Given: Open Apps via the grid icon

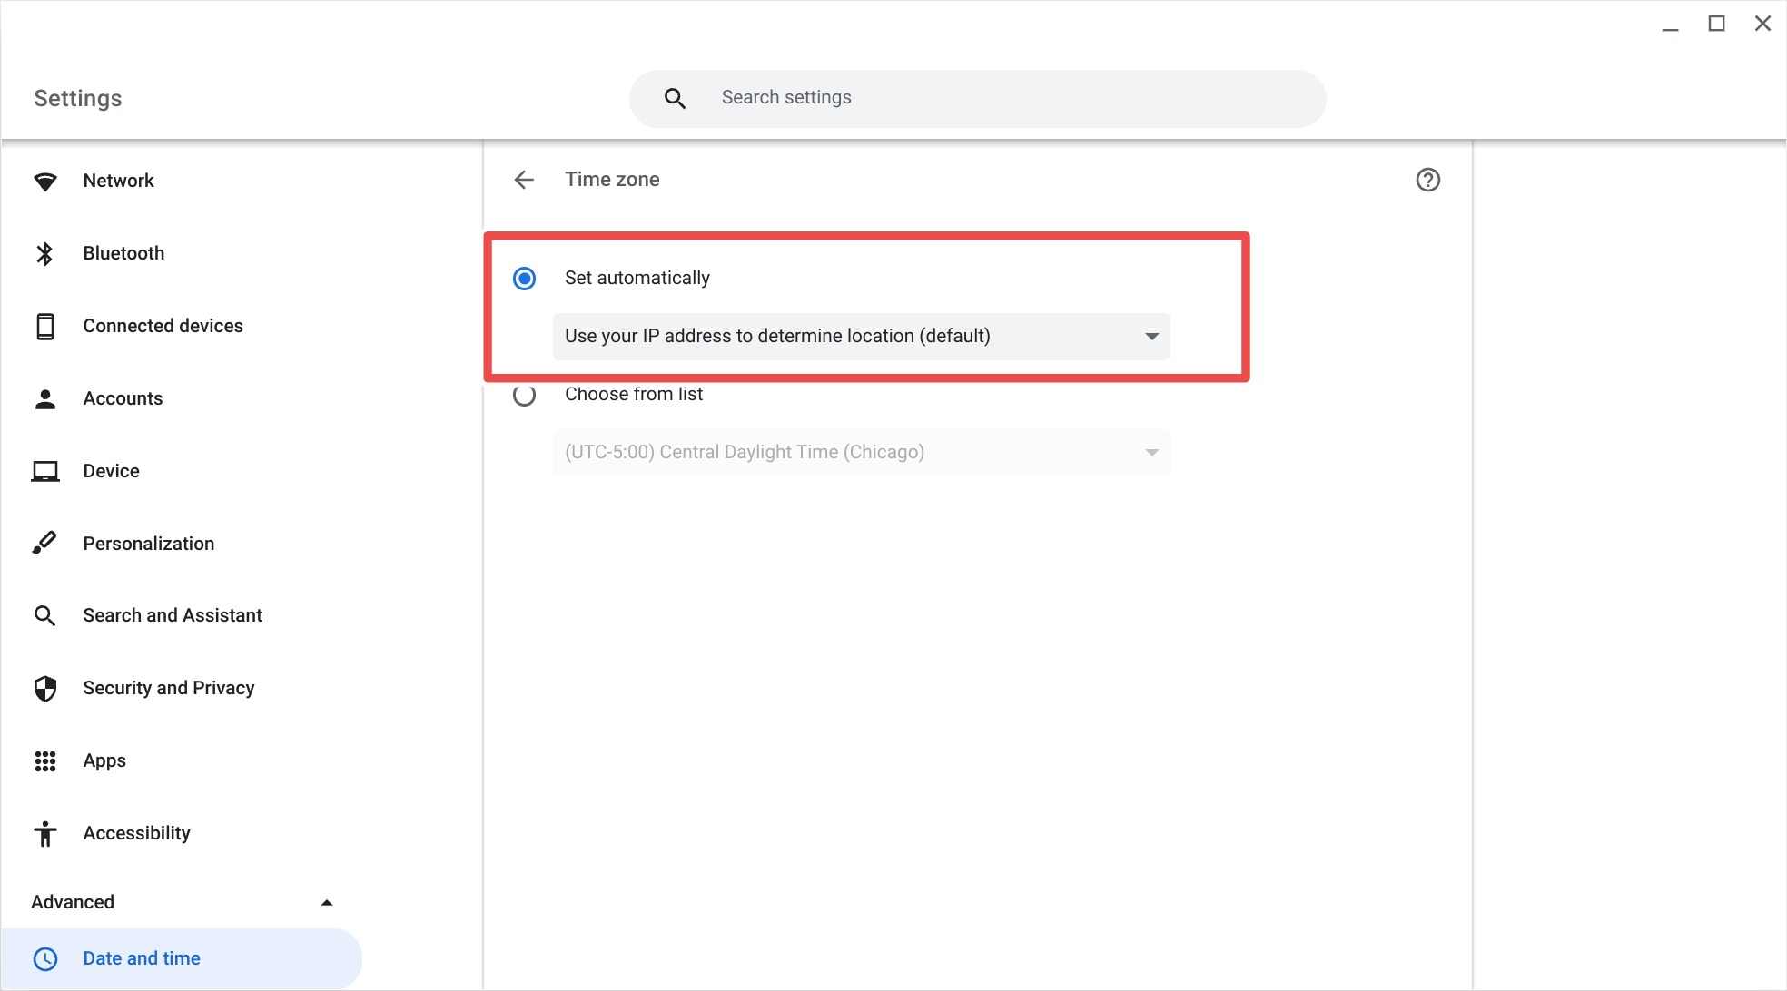Looking at the screenshot, I should pos(44,760).
